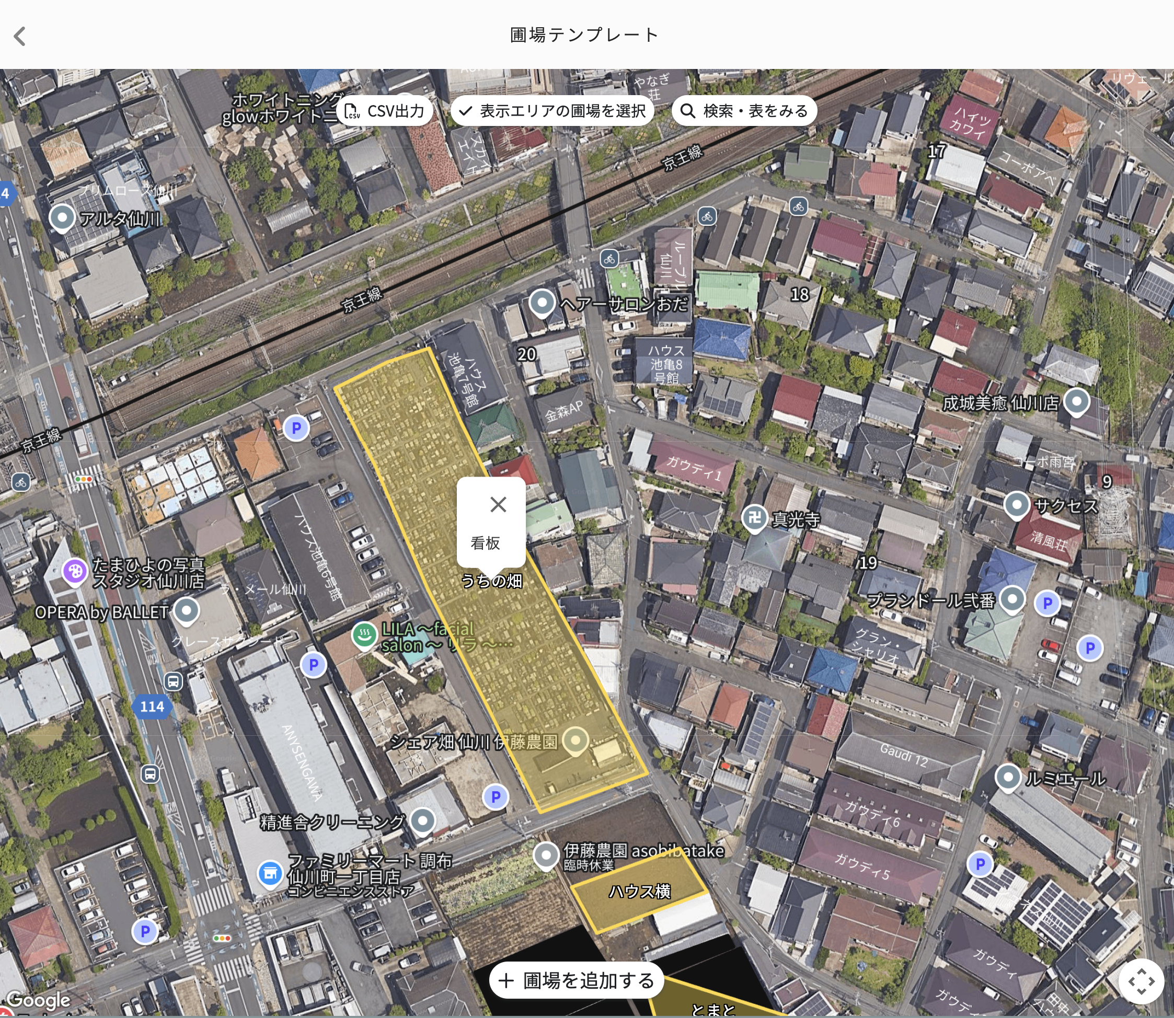Click the parking marker near ハウス池亀7号館

296,428
